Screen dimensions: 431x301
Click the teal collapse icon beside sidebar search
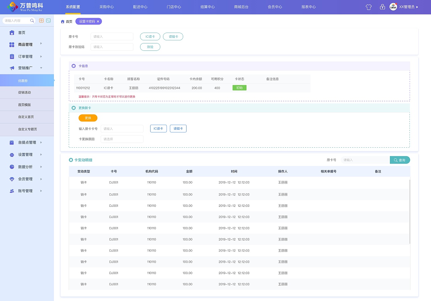[48, 21]
